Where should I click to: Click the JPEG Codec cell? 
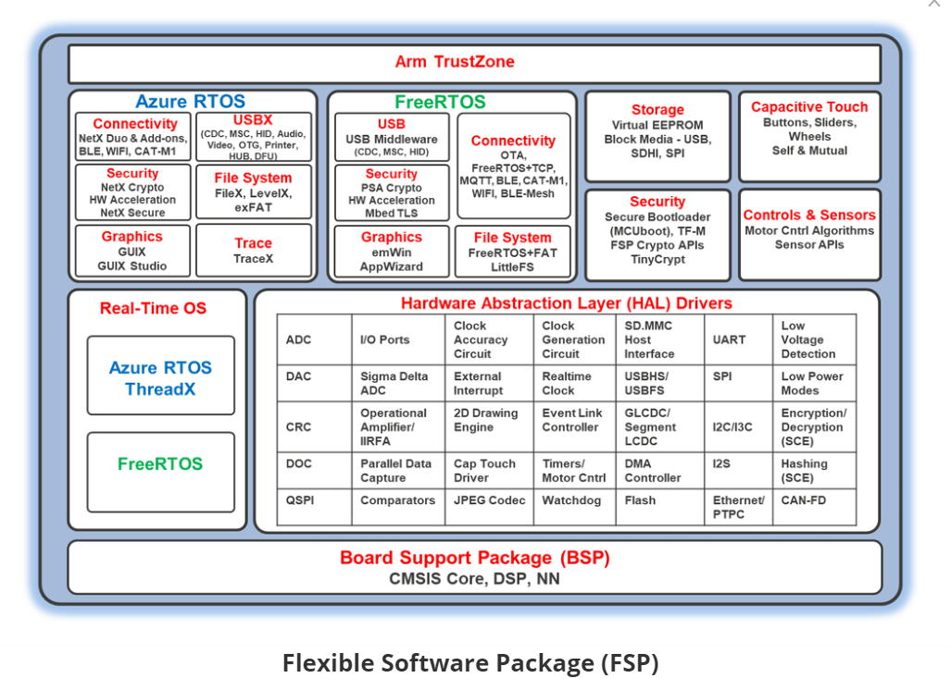click(x=490, y=507)
